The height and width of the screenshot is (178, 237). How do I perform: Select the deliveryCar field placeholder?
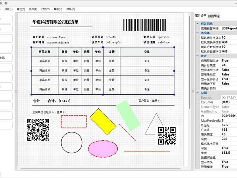click(114, 42)
